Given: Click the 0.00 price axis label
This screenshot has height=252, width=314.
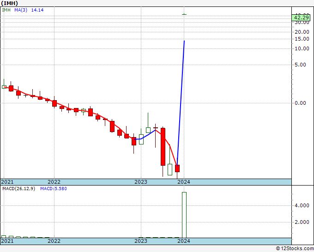Looking at the screenshot, I should point(300,103).
